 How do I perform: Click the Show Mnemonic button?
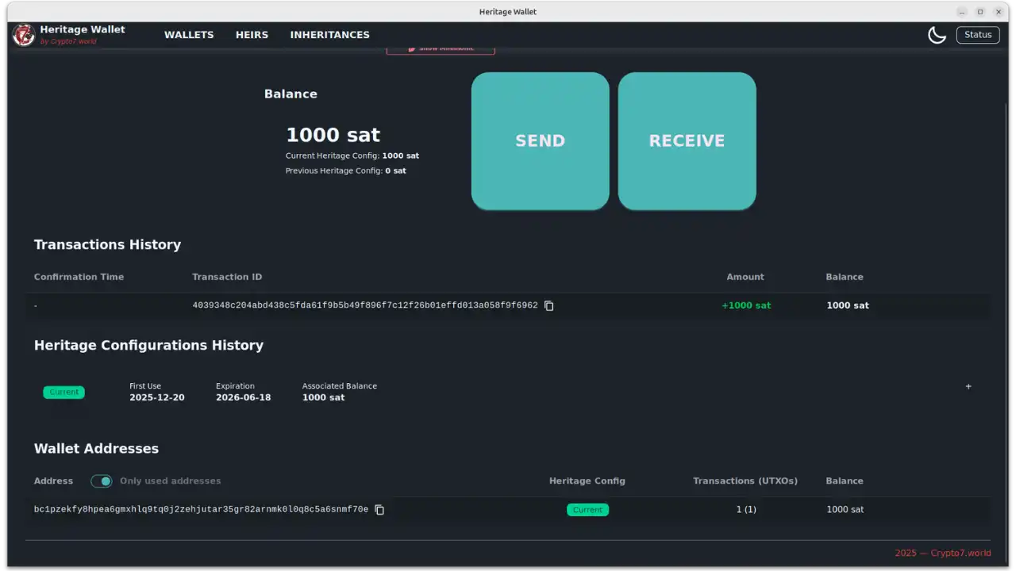point(441,49)
